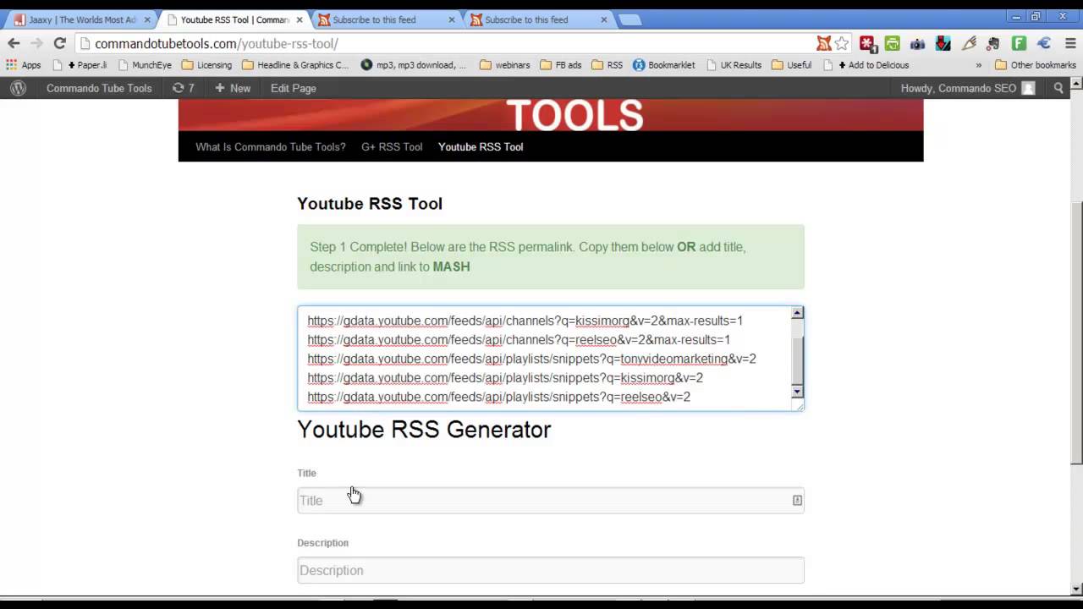The width and height of the screenshot is (1083, 609).
Task: Click the browser Forward arrow
Action: [x=36, y=43]
